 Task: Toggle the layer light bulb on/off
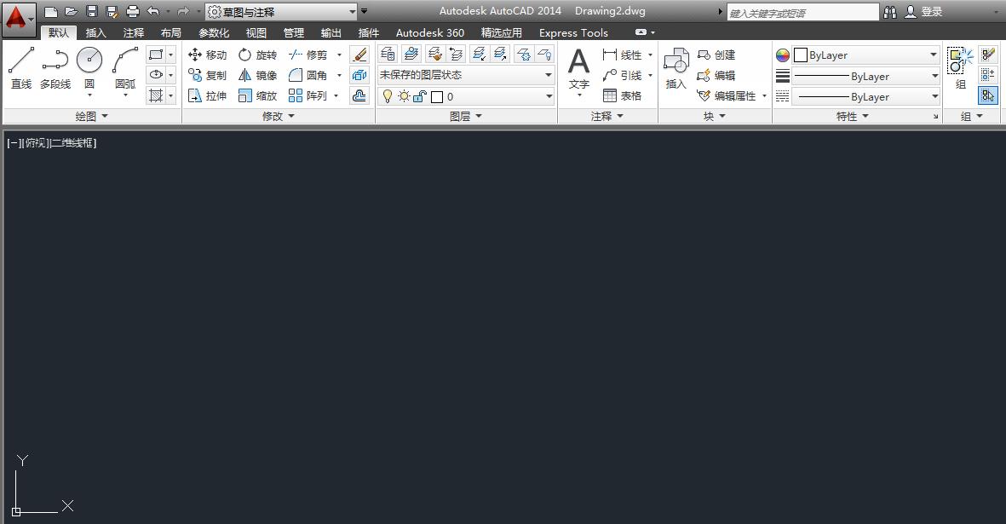387,96
